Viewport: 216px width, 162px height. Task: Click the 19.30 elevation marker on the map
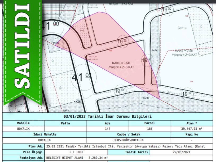tap(120, 91)
